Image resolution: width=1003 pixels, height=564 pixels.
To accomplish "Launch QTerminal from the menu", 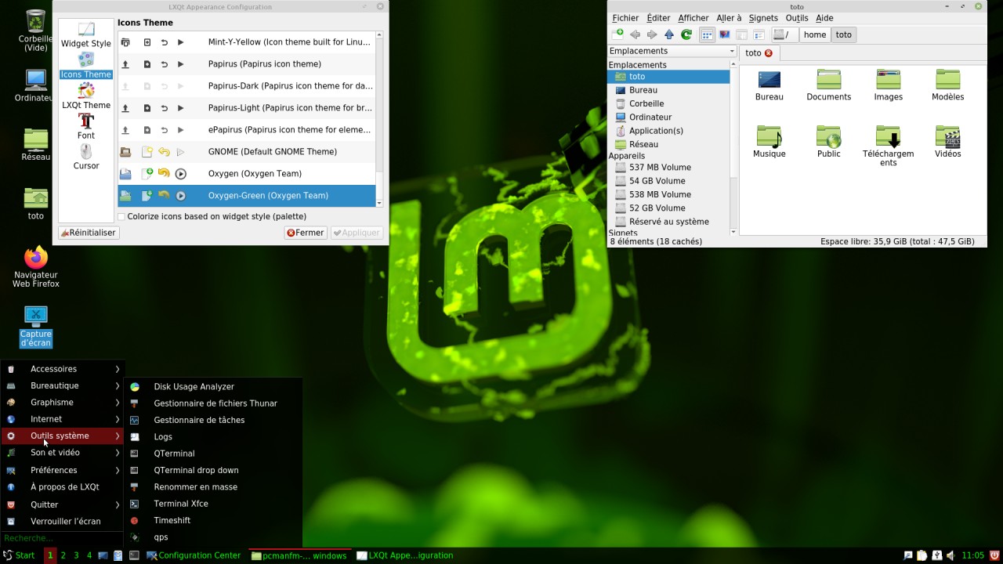I will (213, 454).
